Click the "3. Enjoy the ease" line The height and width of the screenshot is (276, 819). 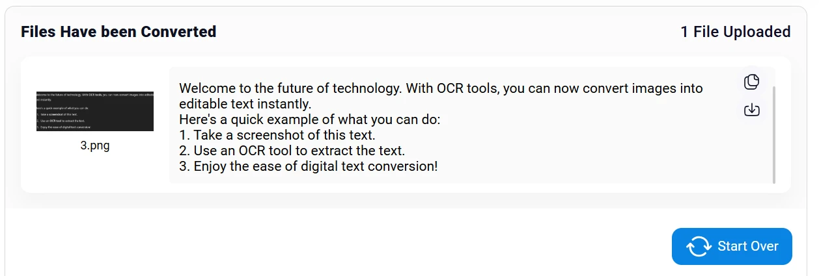pos(308,166)
